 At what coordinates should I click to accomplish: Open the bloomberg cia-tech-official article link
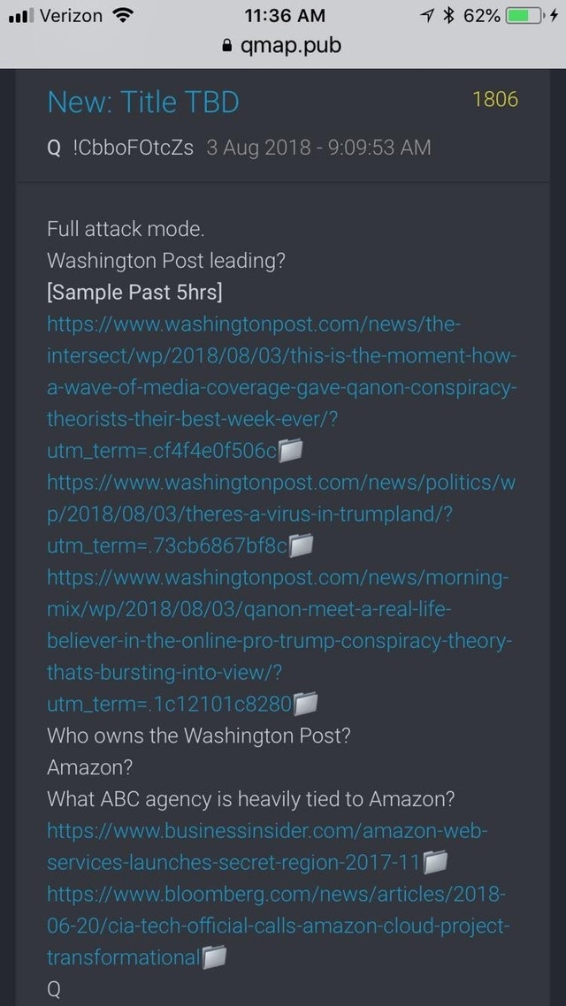[278, 926]
